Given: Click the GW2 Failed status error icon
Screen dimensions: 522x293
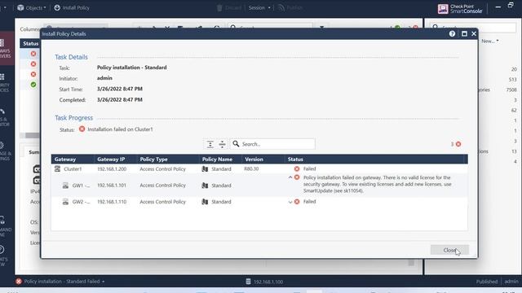Looking at the screenshot, I should tap(297, 202).
